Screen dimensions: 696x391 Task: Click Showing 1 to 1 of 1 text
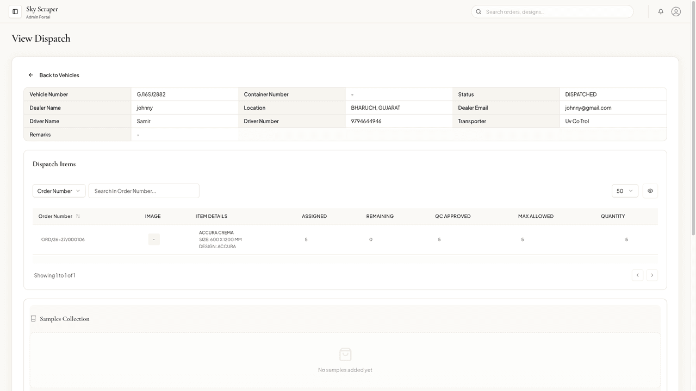[55, 275]
